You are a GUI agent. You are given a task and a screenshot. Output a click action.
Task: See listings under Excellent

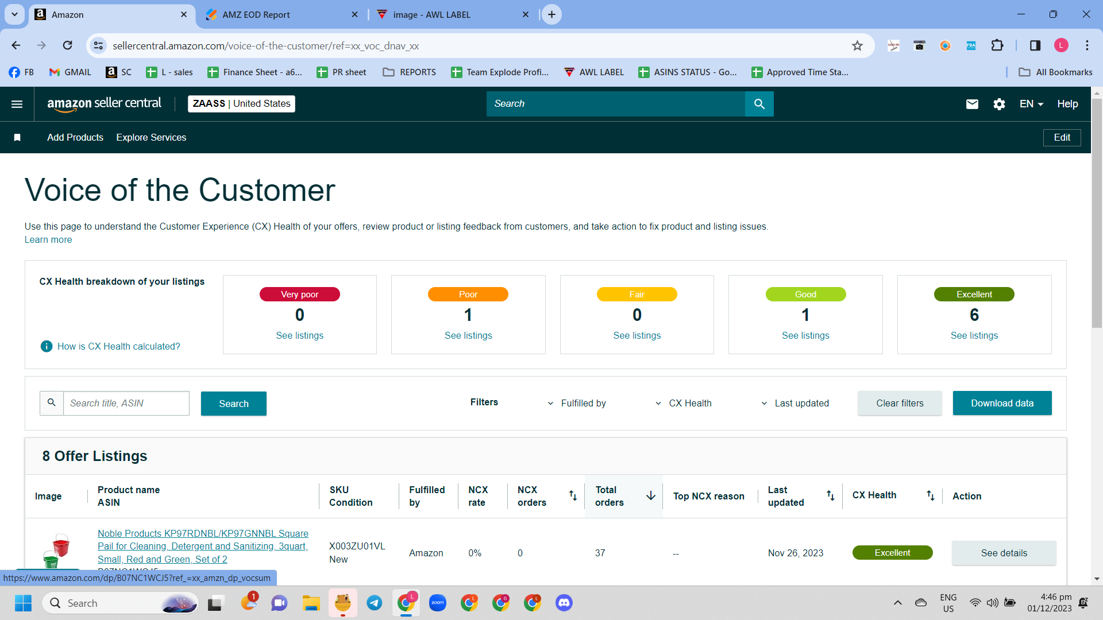(974, 335)
